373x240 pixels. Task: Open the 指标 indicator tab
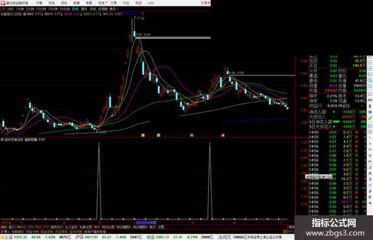(4, 227)
